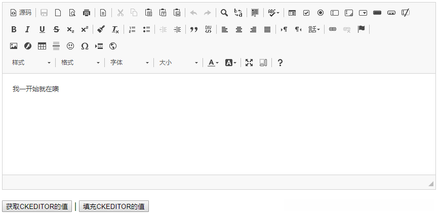This screenshot has width=439, height=216.
Task: Insert a Link
Action: pyautogui.click(x=333, y=29)
